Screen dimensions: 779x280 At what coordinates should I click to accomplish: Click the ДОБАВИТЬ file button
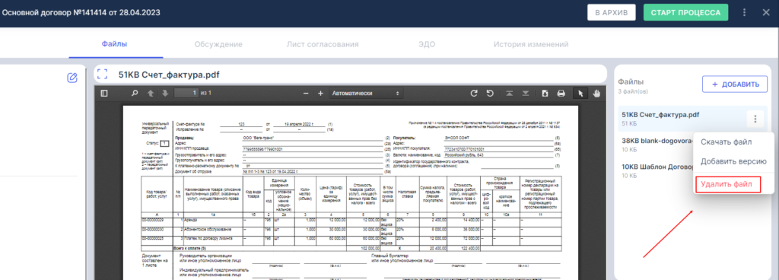735,84
